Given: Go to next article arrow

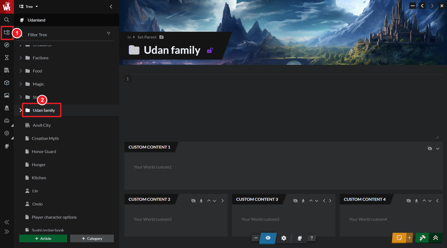Looking at the screenshot, I should (432, 6).
